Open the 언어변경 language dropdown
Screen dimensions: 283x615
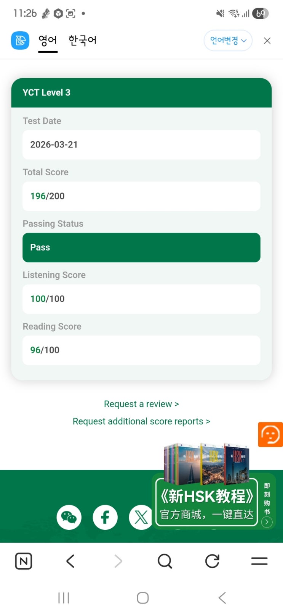coord(228,40)
